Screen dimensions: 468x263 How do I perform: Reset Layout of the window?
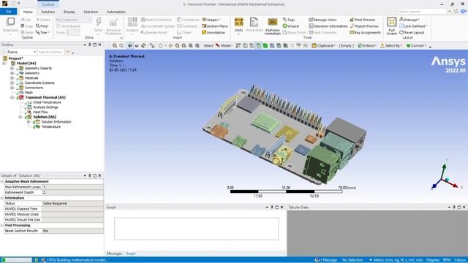point(412,32)
